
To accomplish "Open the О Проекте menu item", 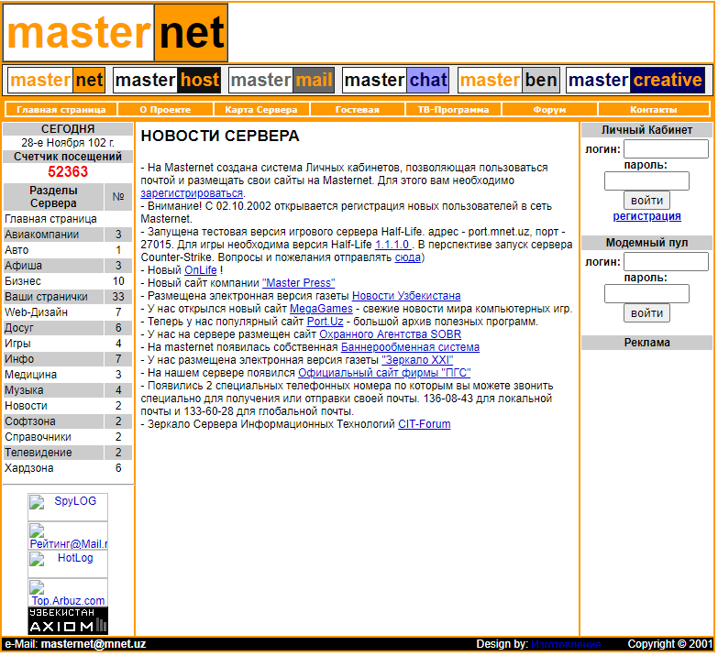I will click(165, 110).
